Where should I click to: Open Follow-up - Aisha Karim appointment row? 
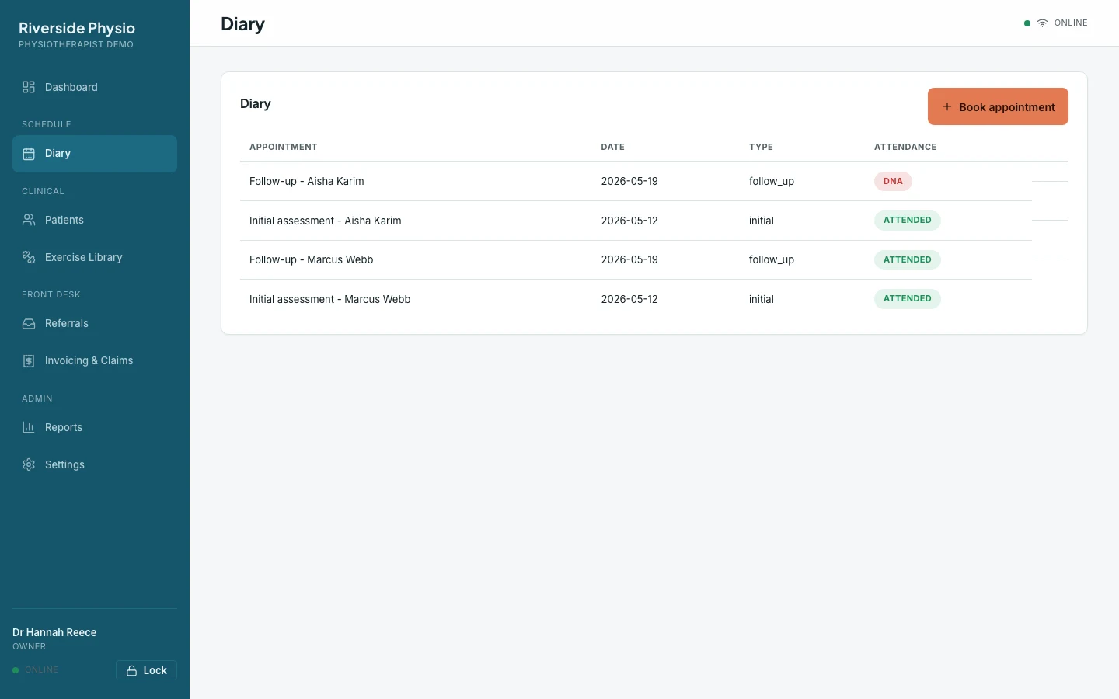coord(636,182)
